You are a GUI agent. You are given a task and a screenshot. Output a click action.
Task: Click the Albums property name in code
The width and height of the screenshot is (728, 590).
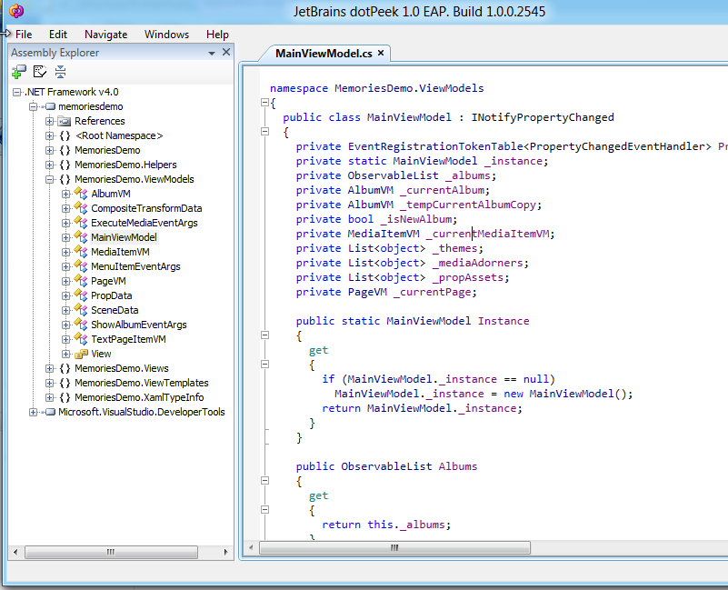pos(458,466)
